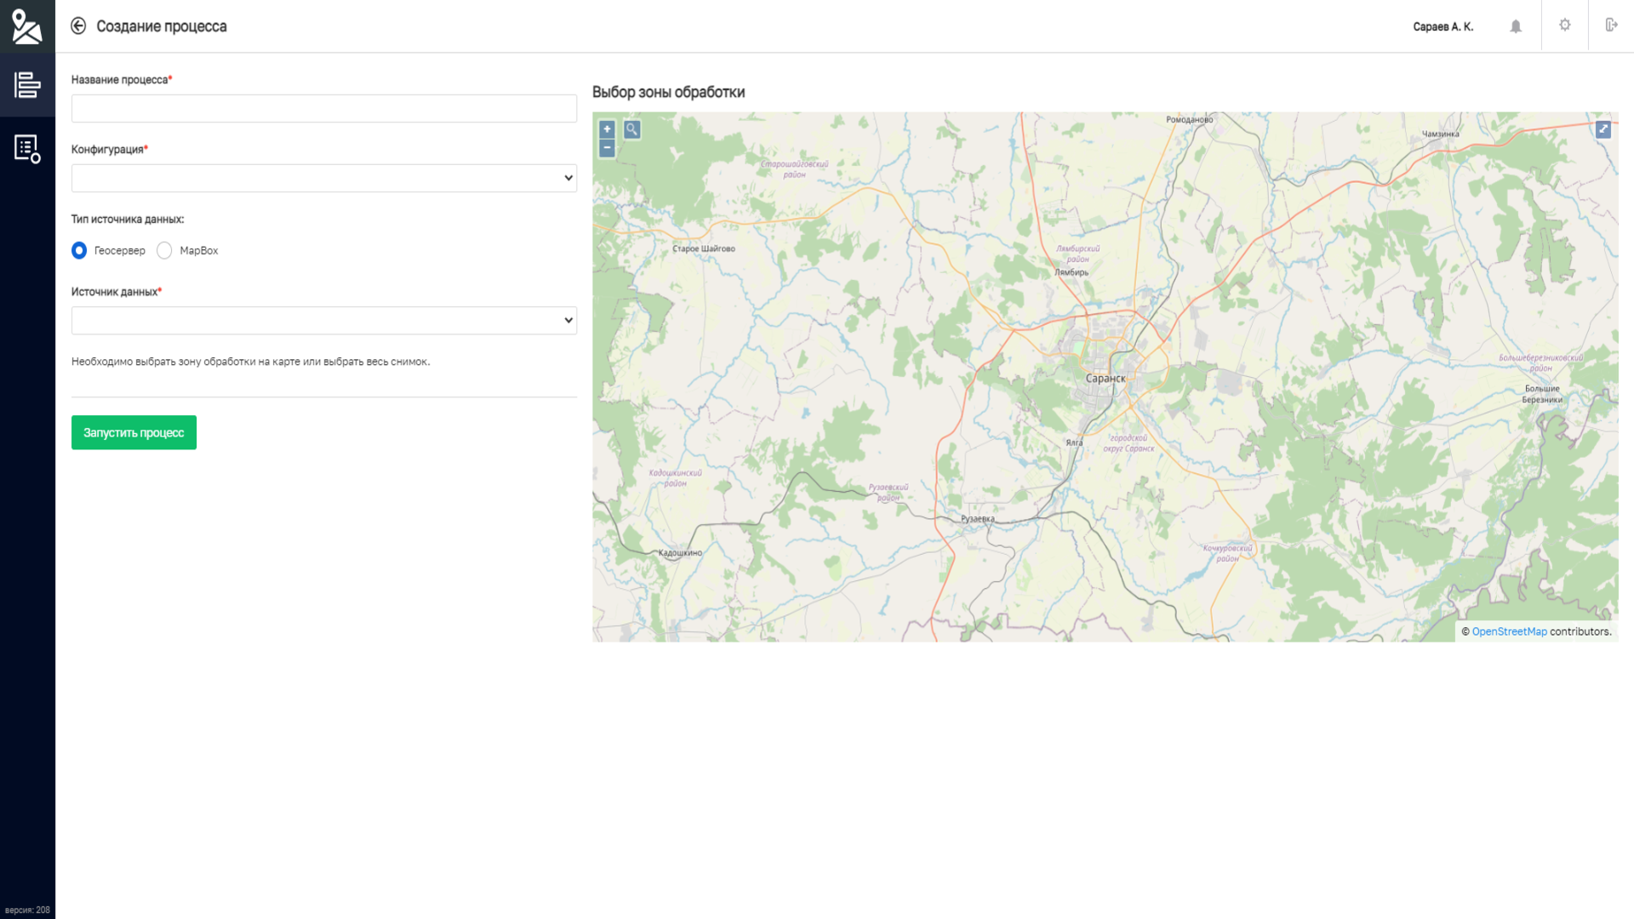Click the Выбор зоны обработки heading

668,92
